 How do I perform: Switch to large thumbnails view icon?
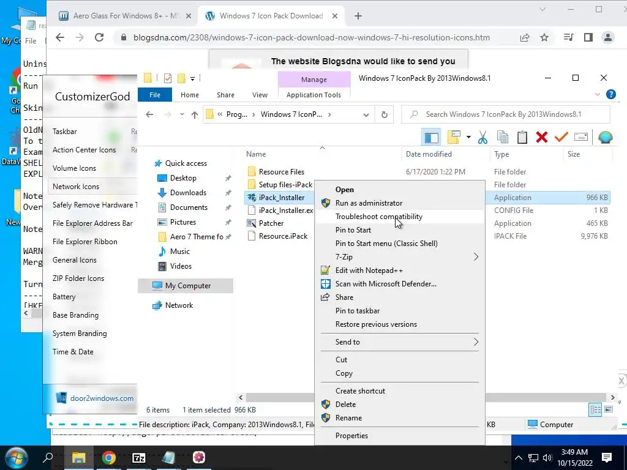click(608, 409)
